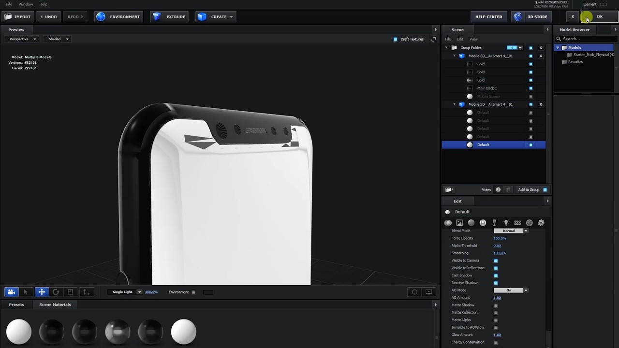
Task: Click the monitor display icon
Action: tap(429, 292)
